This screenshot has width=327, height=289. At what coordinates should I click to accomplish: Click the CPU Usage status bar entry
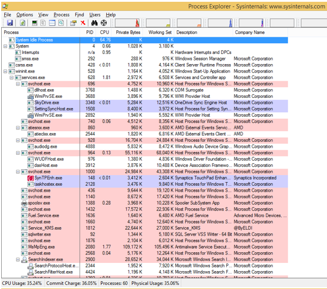pyautogui.click(x=22, y=284)
